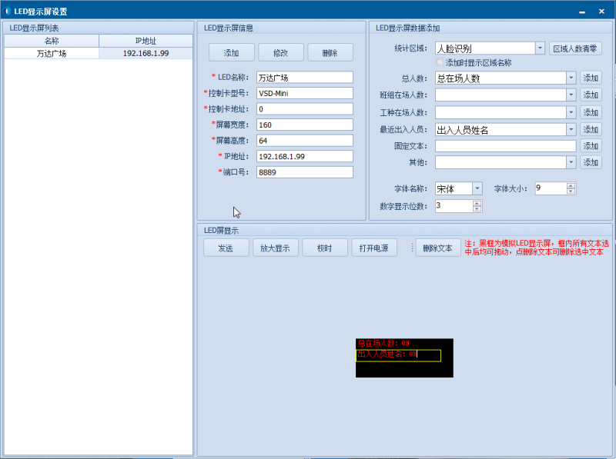Open the 字体名称 font dropdown
This screenshot has width=616, height=459.
click(x=477, y=188)
